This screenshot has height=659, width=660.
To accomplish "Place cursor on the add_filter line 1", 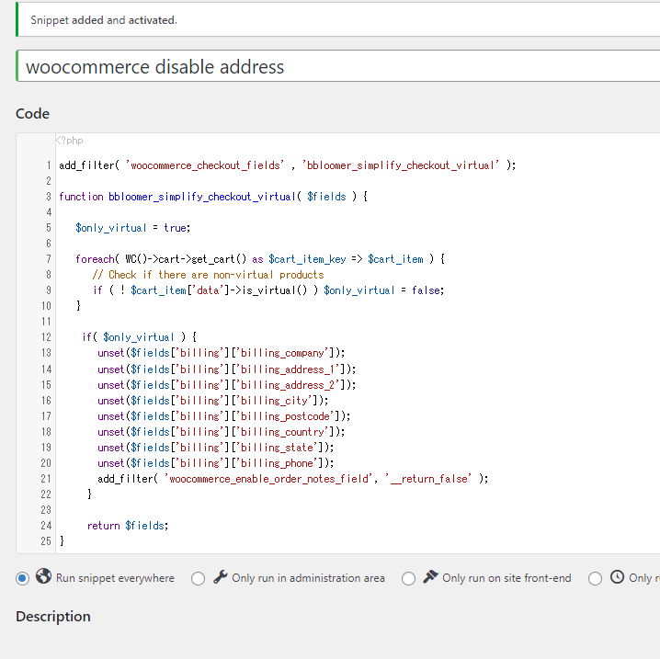I will [287, 165].
